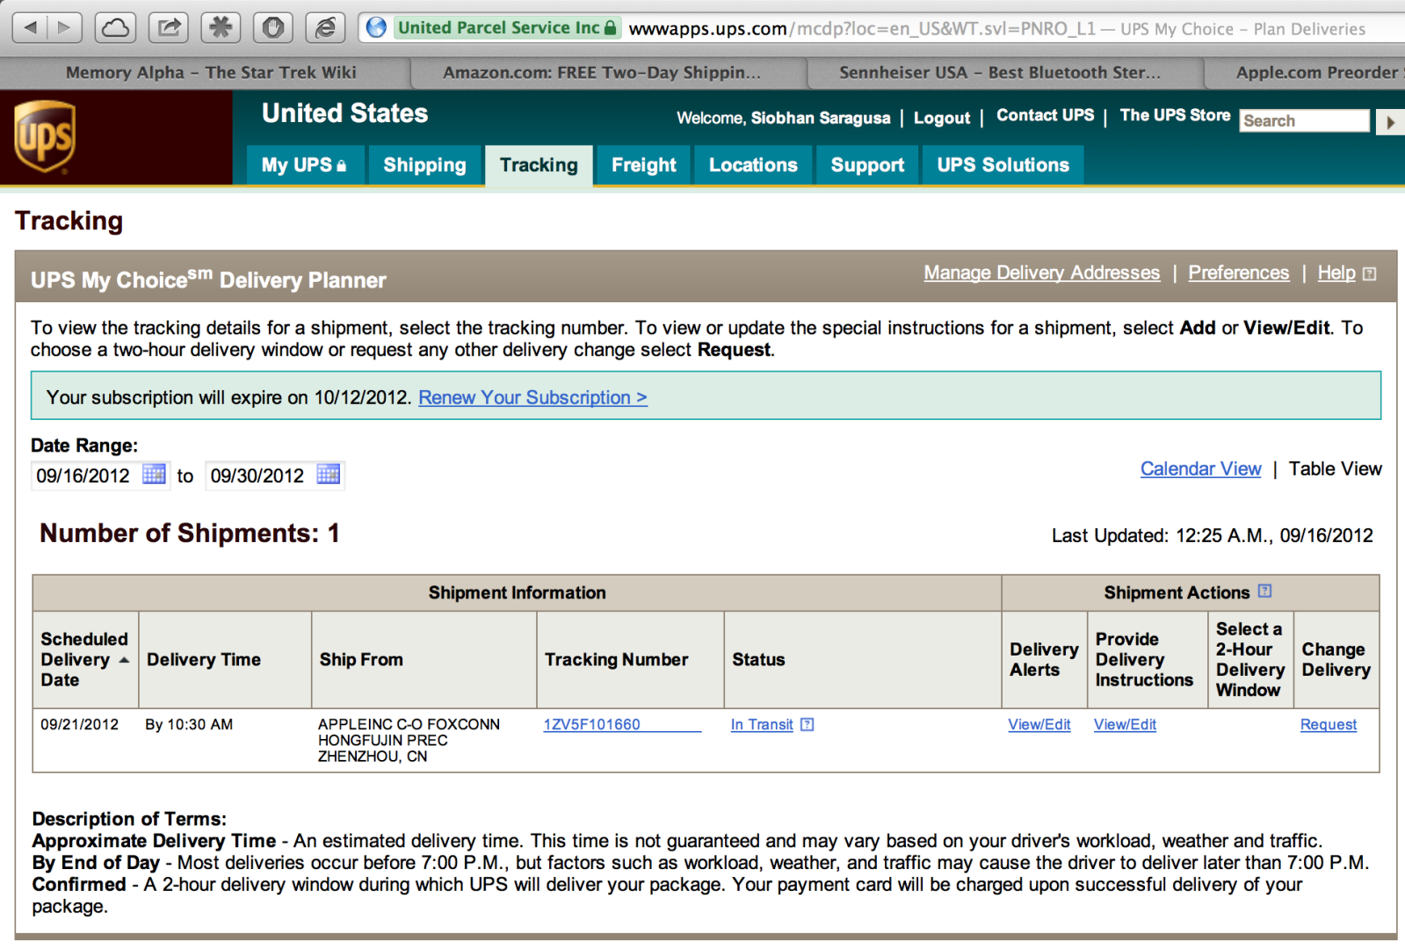Open the Support navigation tab

(x=867, y=165)
